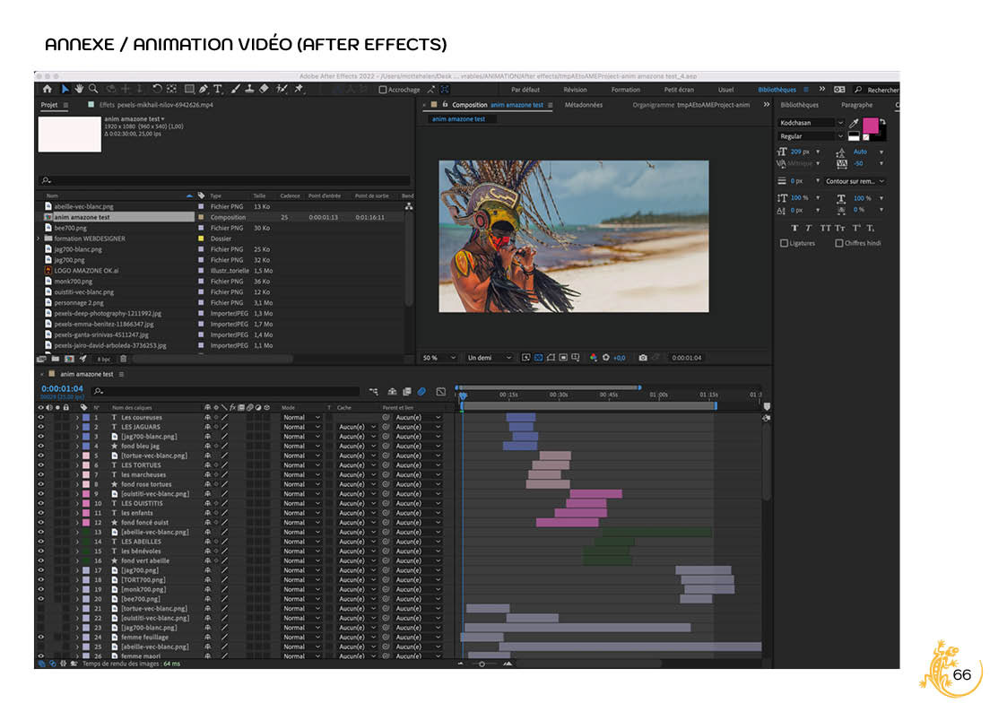Hide the 'LES JAGUARS' layer eye
Image resolution: width=1007 pixels, height=712 pixels.
click(41, 427)
